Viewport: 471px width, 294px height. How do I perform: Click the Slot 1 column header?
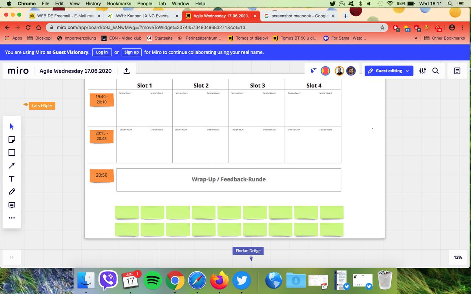[x=144, y=85]
